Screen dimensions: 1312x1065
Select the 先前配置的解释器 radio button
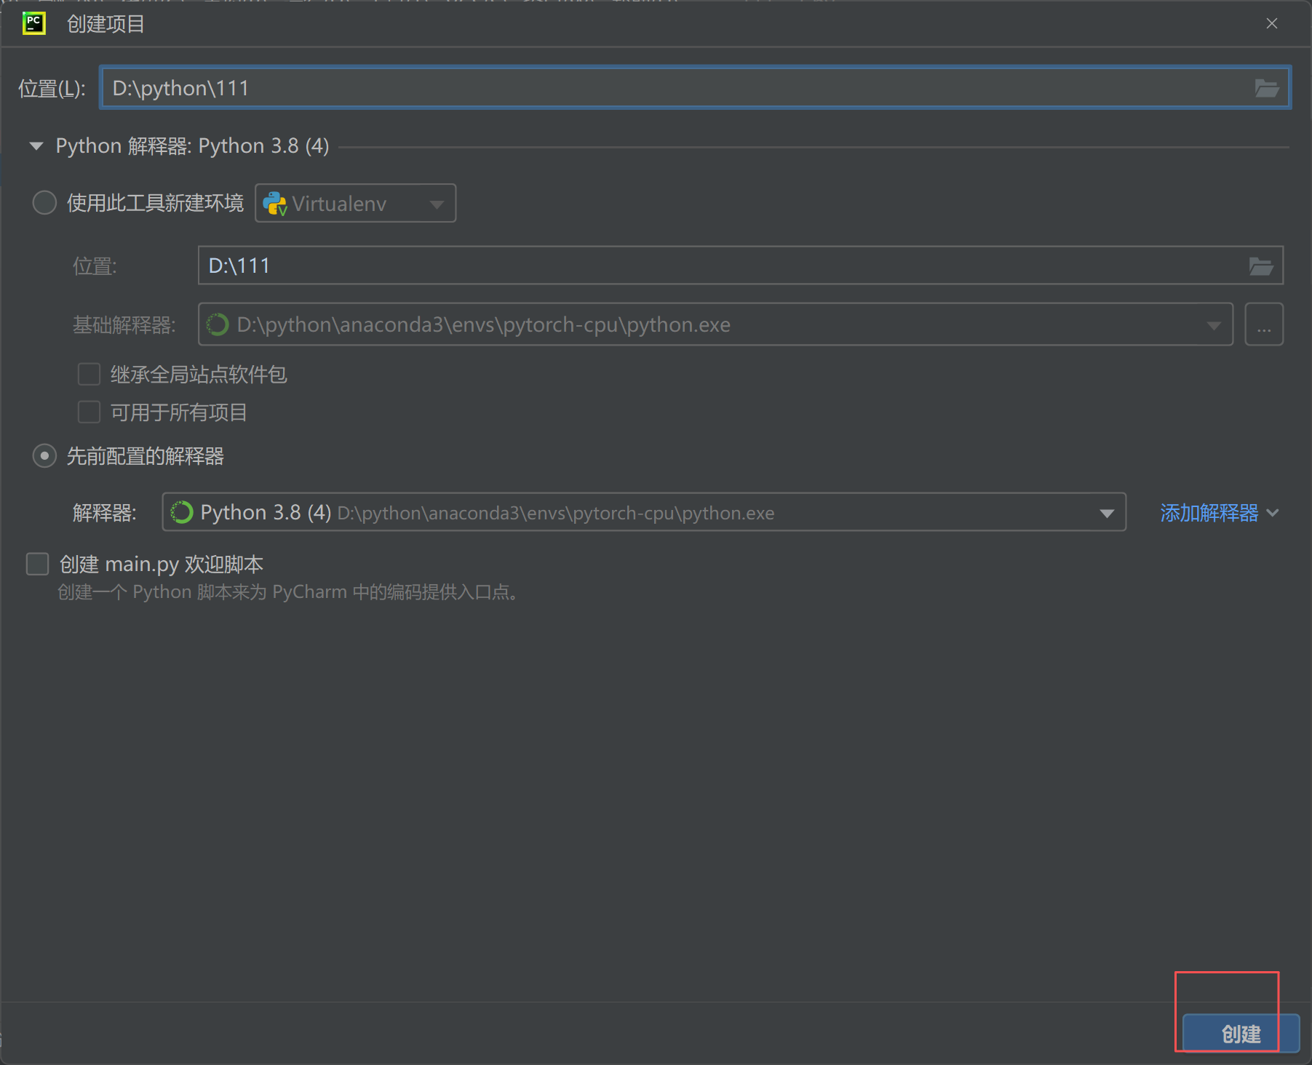click(44, 456)
